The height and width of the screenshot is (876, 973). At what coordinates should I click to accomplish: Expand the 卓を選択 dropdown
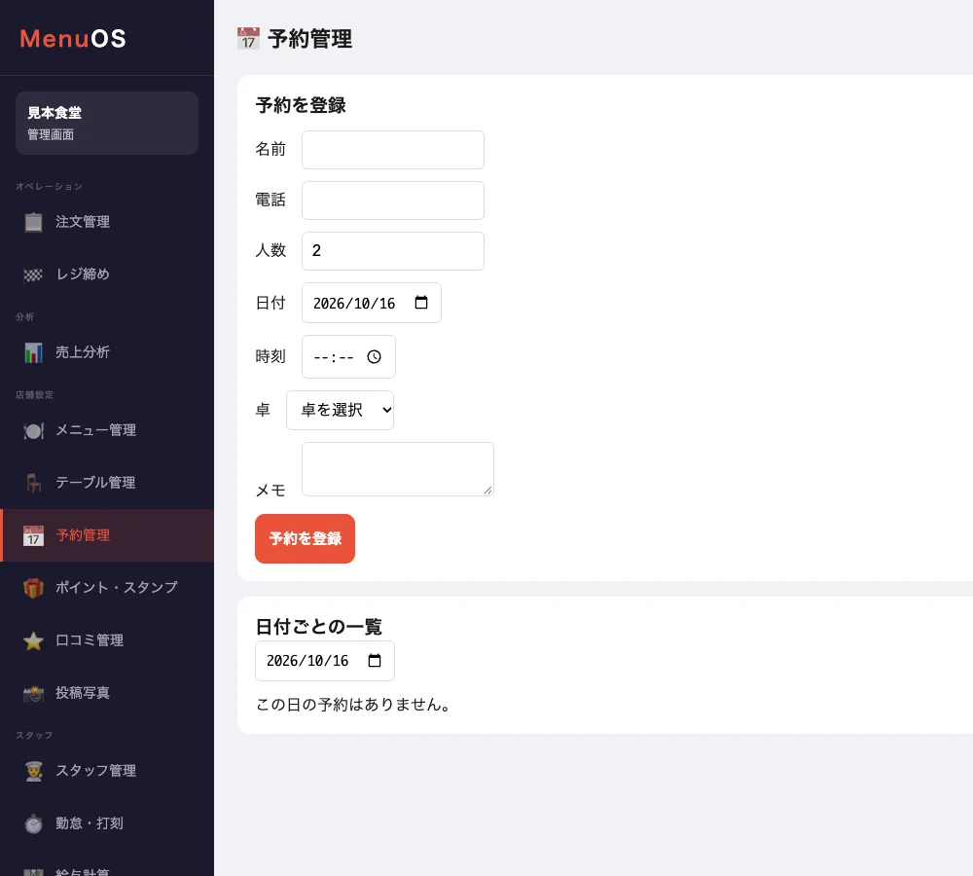[340, 410]
